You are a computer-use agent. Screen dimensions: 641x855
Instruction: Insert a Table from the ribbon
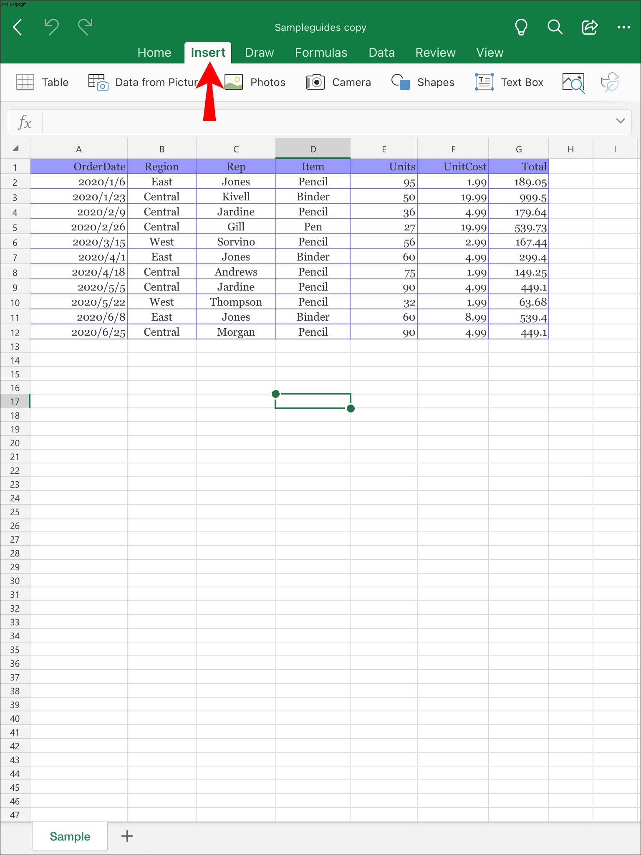coord(42,82)
